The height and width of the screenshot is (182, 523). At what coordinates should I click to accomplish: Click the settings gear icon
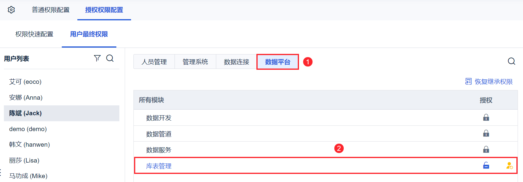tap(11, 10)
